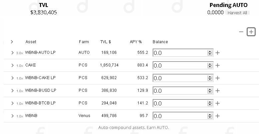This screenshot has width=259, height=134.
Task: Click the plus icon beside CAKE balance
Action: click(218, 66)
